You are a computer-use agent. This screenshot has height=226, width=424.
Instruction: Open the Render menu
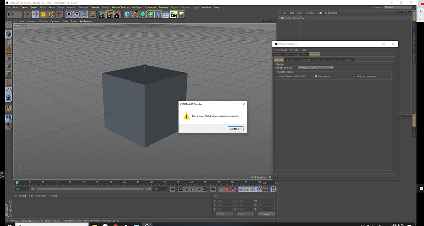(95, 8)
